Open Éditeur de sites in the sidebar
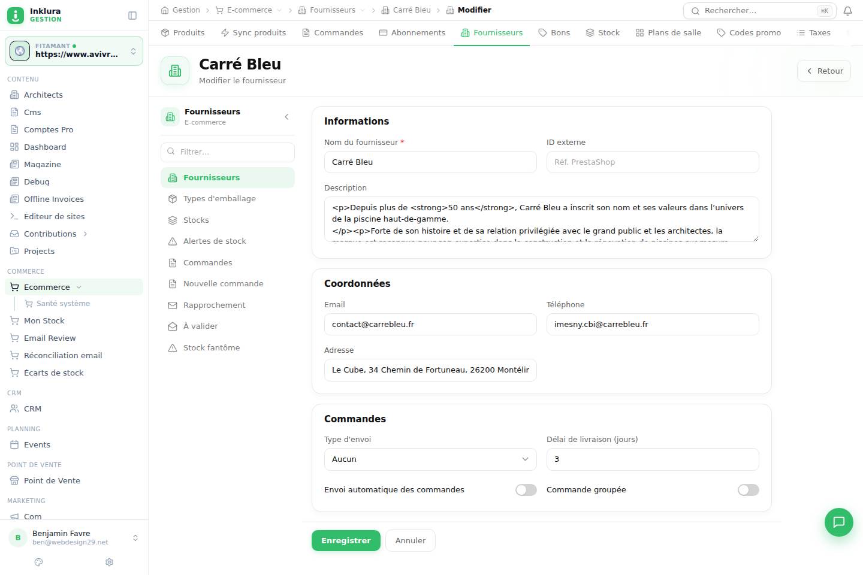This screenshot has height=575, width=863. click(x=74, y=216)
